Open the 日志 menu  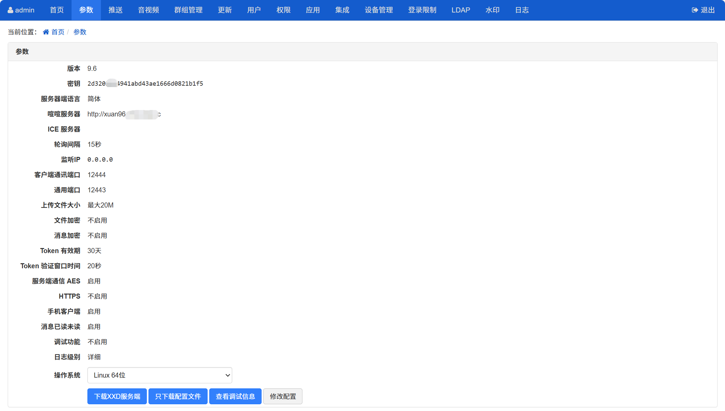[x=522, y=10]
